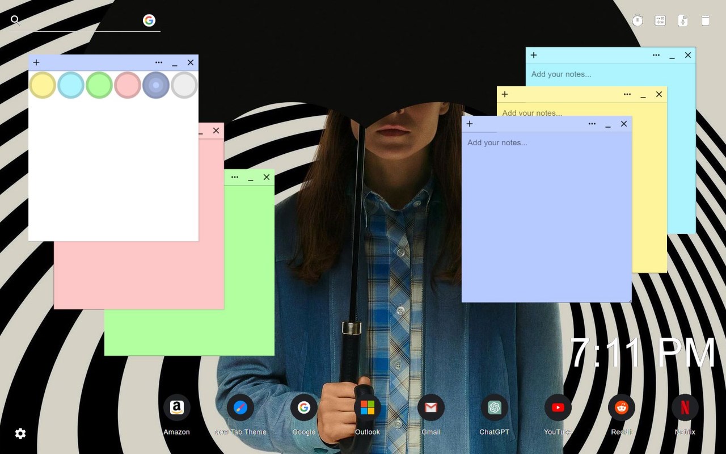Pick the light blue note color

71,85
